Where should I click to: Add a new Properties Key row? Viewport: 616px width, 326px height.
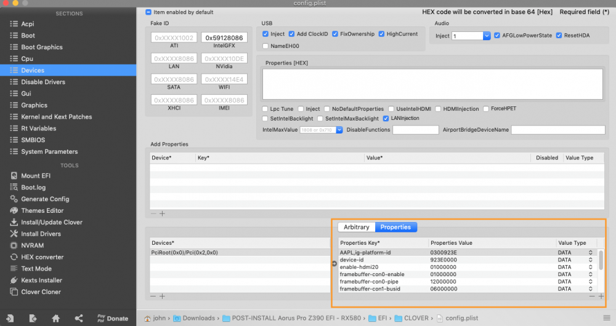(x=601, y=296)
